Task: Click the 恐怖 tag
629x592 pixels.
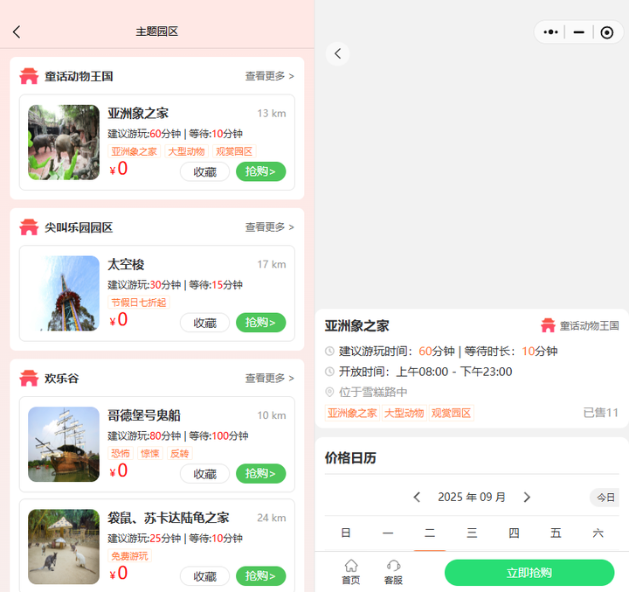Action: [121, 454]
